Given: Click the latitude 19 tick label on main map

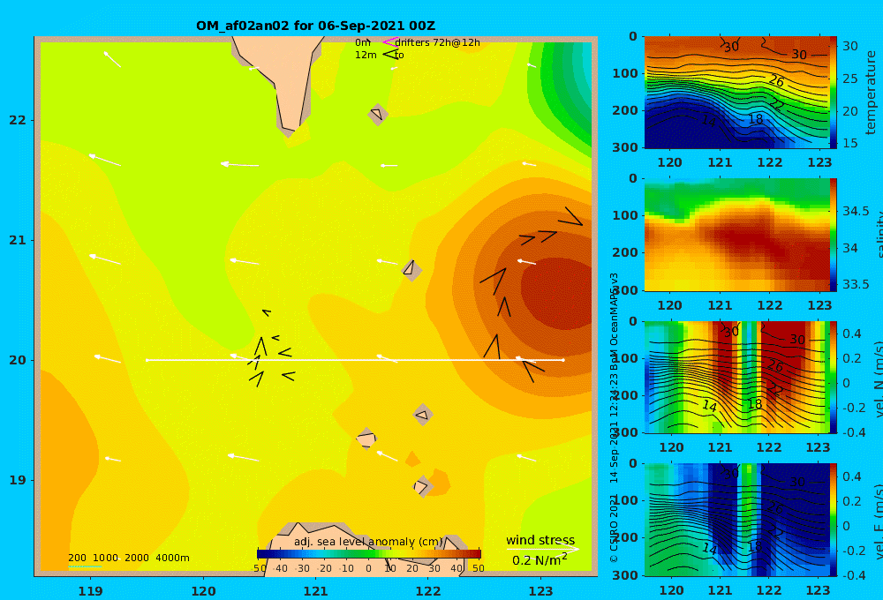Looking at the screenshot, I should tap(18, 480).
